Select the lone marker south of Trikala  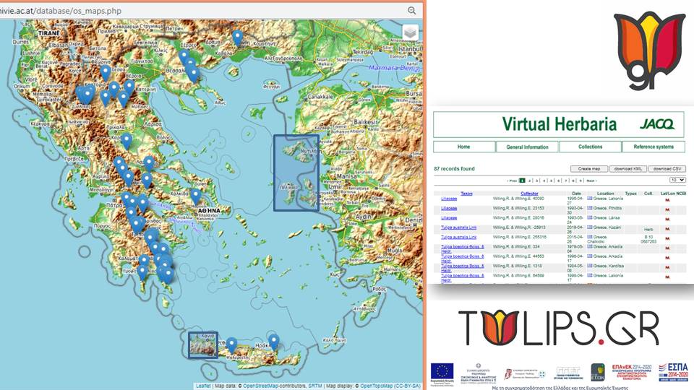pos(127,141)
